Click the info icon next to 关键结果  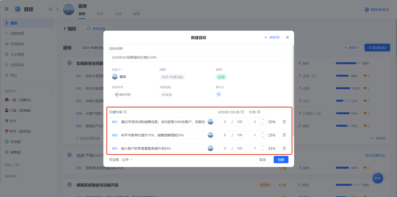click(x=125, y=112)
